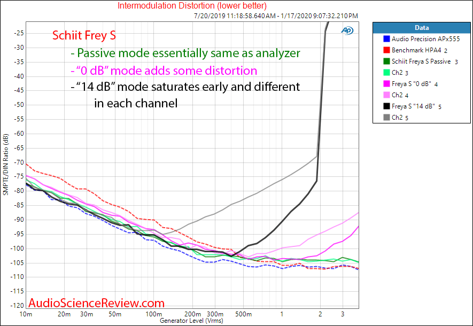Click the 50m x-axis tick label
Viewport: 473px width, 326px height.
tap(115, 314)
